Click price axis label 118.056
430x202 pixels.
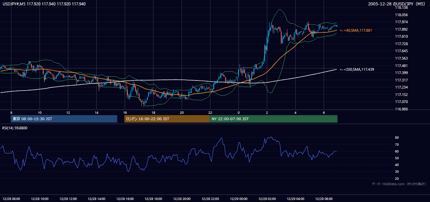[x=401, y=15]
